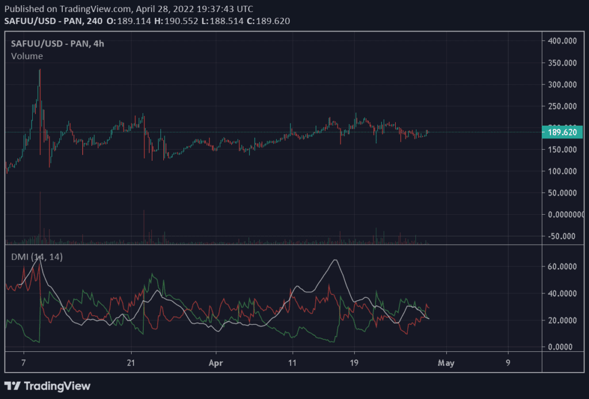
Task: Open the TradingView wordmark link at bottom
Action: click(57, 386)
